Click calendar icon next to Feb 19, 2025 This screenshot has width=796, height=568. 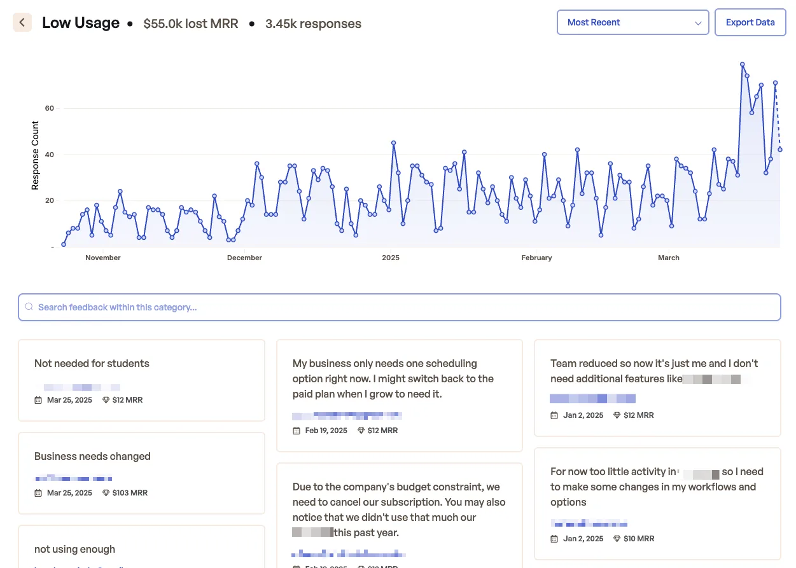click(x=296, y=431)
